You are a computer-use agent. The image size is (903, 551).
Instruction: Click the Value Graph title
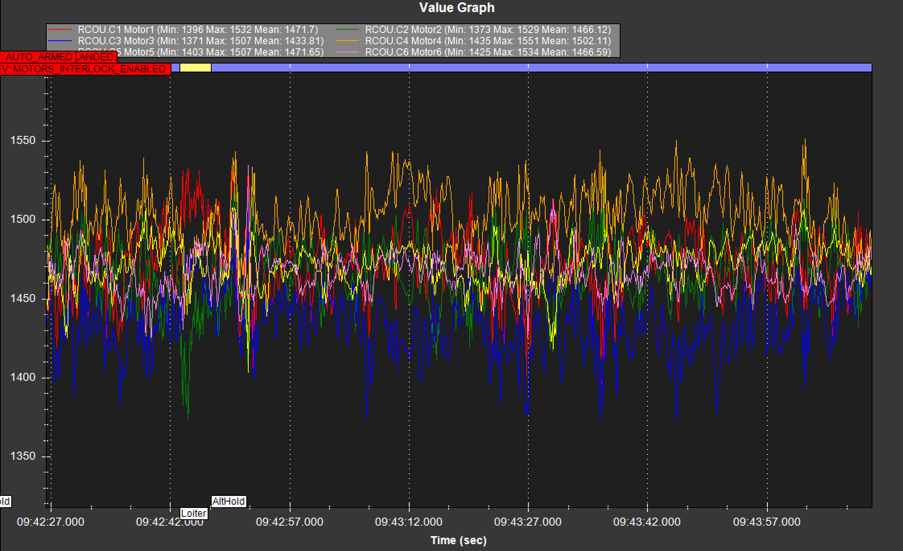pyautogui.click(x=457, y=8)
